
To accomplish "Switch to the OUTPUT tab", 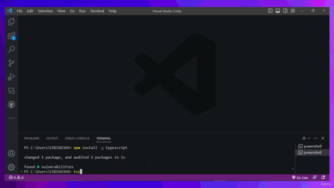I will [52, 138].
